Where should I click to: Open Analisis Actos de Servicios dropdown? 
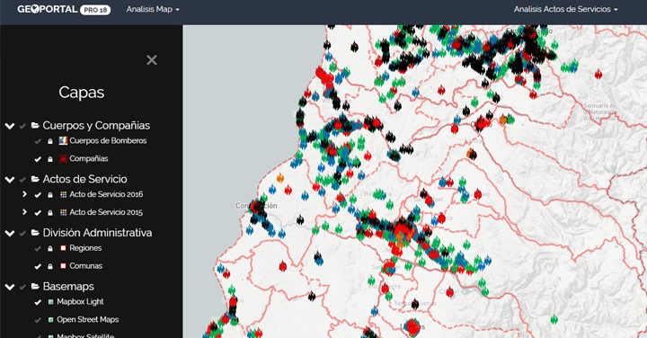click(x=565, y=9)
